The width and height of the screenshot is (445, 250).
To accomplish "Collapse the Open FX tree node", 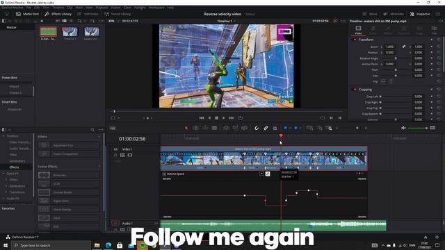I will [x=3, y=174].
